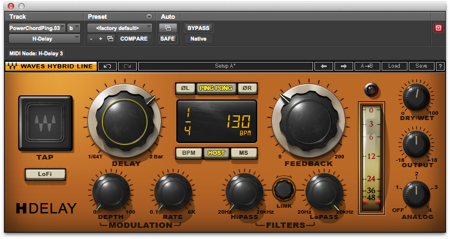Click the DRY/WET mix knob

(x=416, y=97)
